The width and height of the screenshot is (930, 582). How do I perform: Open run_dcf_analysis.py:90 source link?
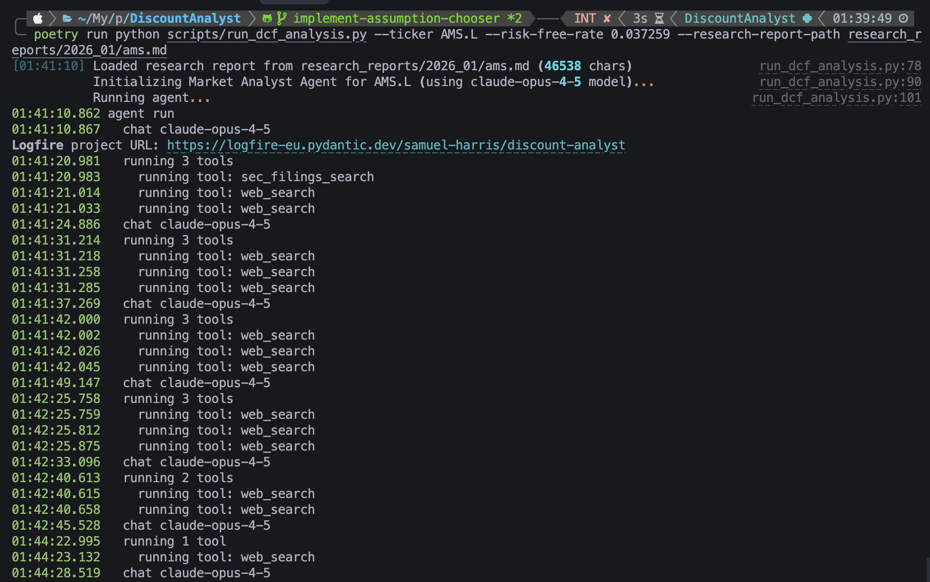[x=840, y=82]
